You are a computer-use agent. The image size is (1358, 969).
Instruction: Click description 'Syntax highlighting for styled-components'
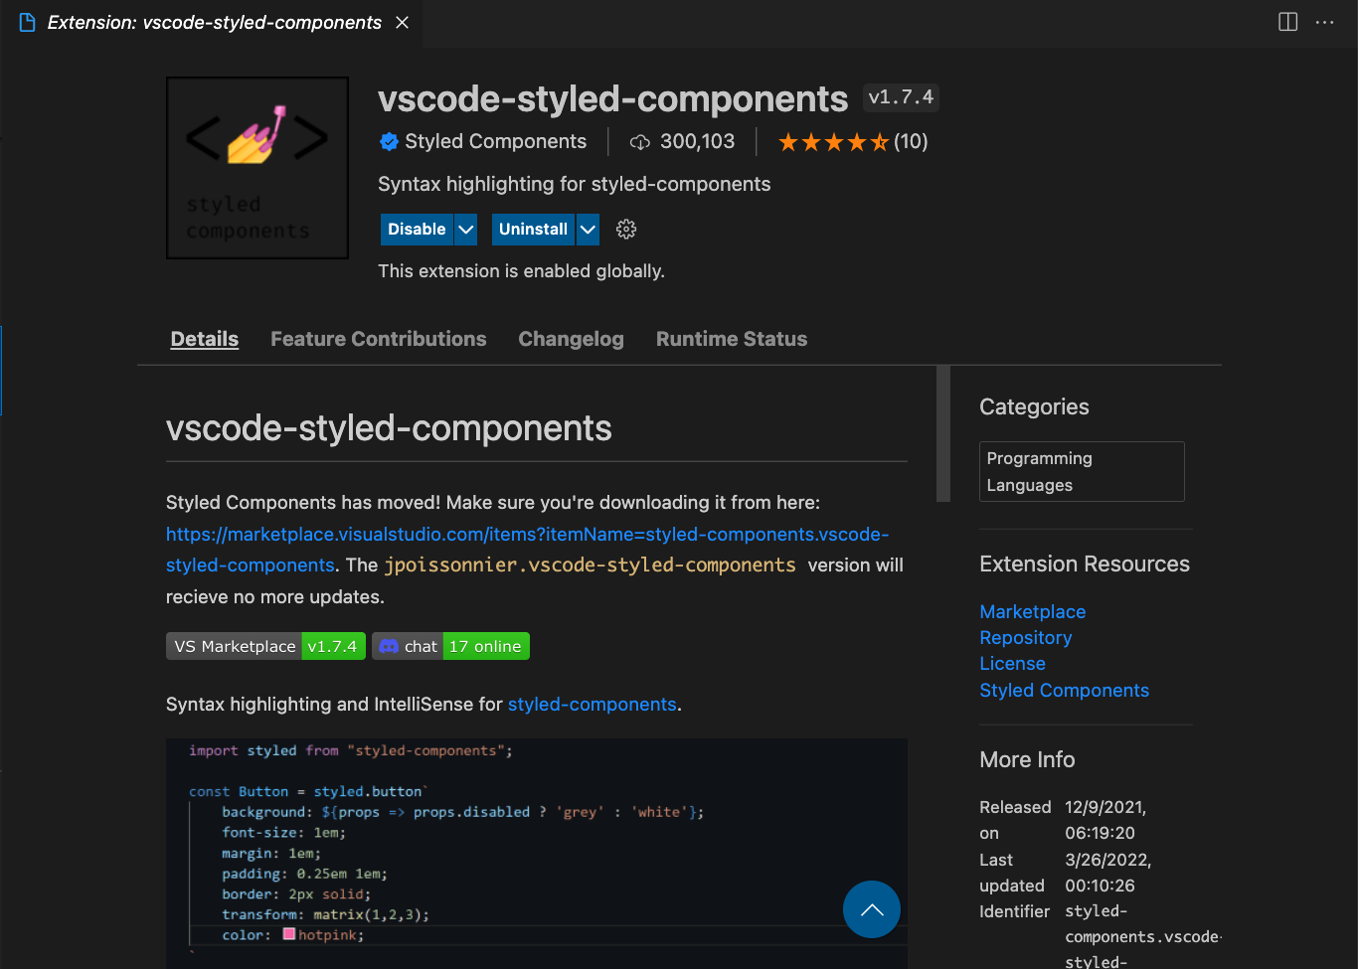pyautogui.click(x=574, y=184)
